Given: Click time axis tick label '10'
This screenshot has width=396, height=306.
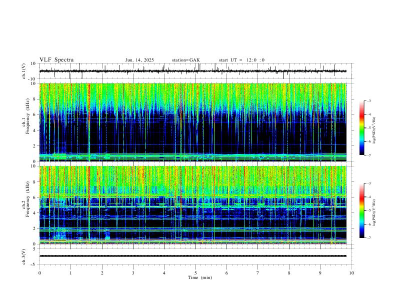Looking at the screenshot, I should click(351, 273).
